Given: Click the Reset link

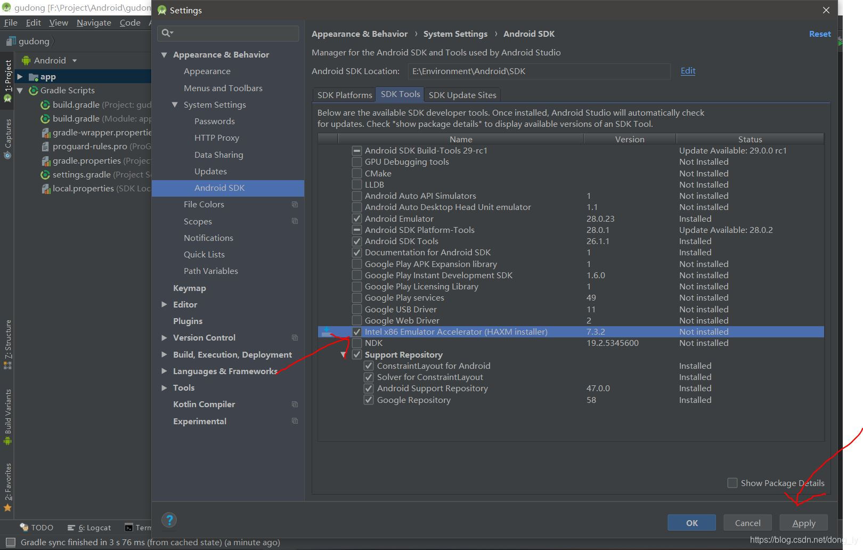Looking at the screenshot, I should tap(820, 34).
